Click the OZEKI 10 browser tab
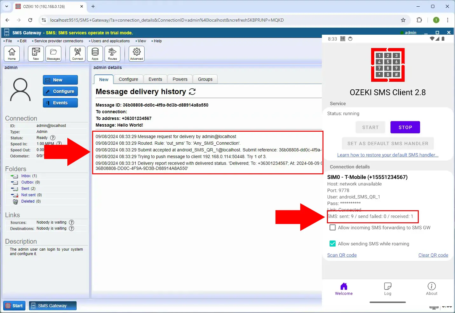 49,6
